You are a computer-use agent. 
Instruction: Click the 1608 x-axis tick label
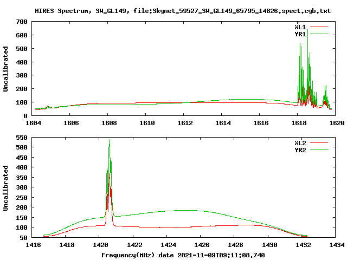tap(109, 123)
